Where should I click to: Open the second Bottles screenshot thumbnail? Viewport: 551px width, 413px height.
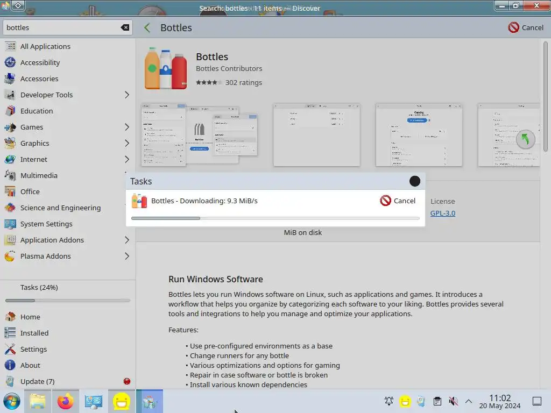point(316,135)
